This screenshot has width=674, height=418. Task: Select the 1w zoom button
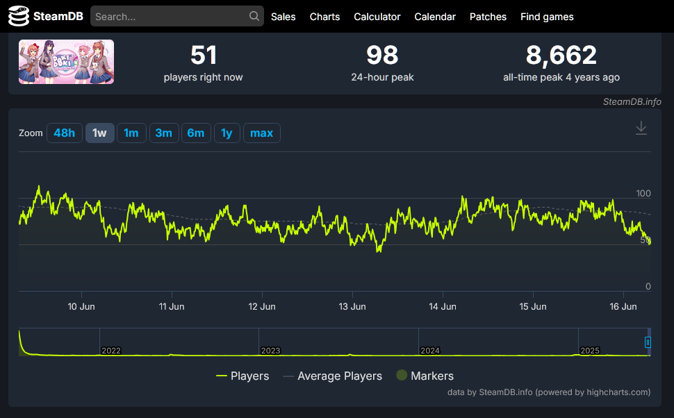100,133
